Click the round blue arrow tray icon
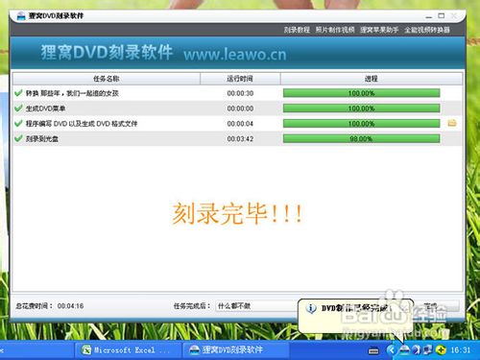 (416, 350)
